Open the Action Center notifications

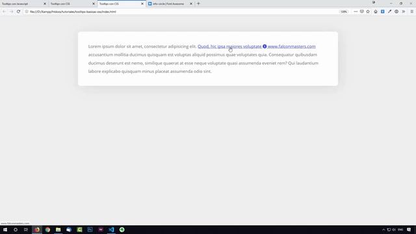pyautogui.click(x=409, y=229)
